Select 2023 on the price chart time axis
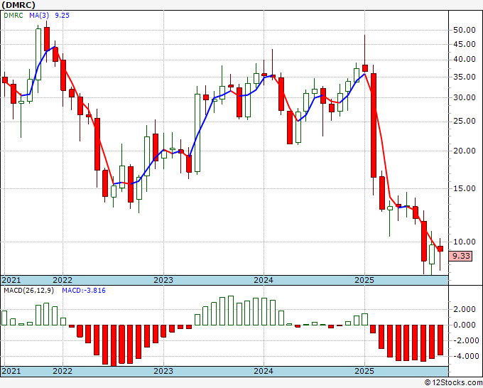The image size is (483, 388). [x=163, y=280]
